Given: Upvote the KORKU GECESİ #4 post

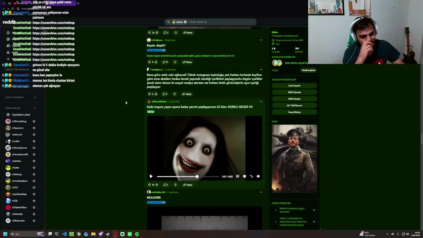Looking at the screenshot, I should click(x=149, y=185).
